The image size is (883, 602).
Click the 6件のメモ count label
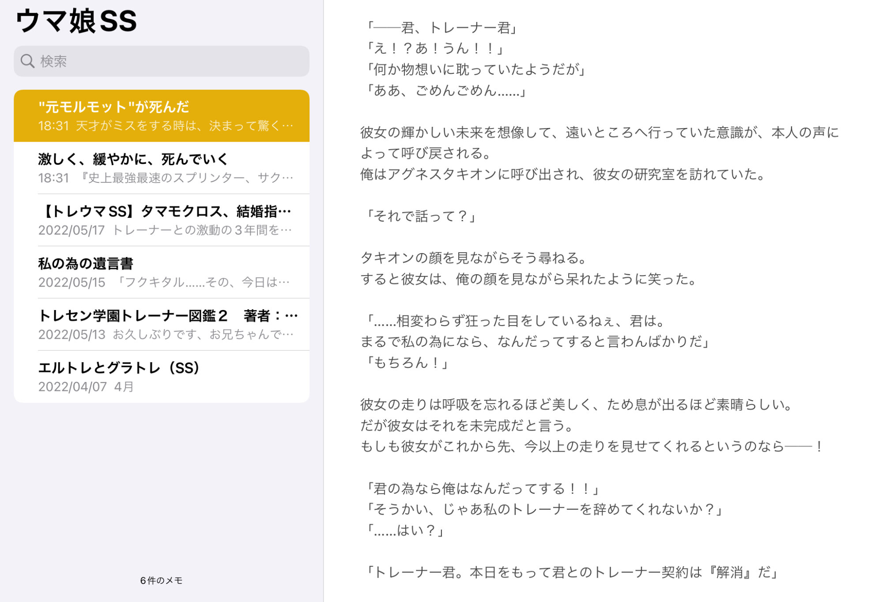tap(161, 580)
